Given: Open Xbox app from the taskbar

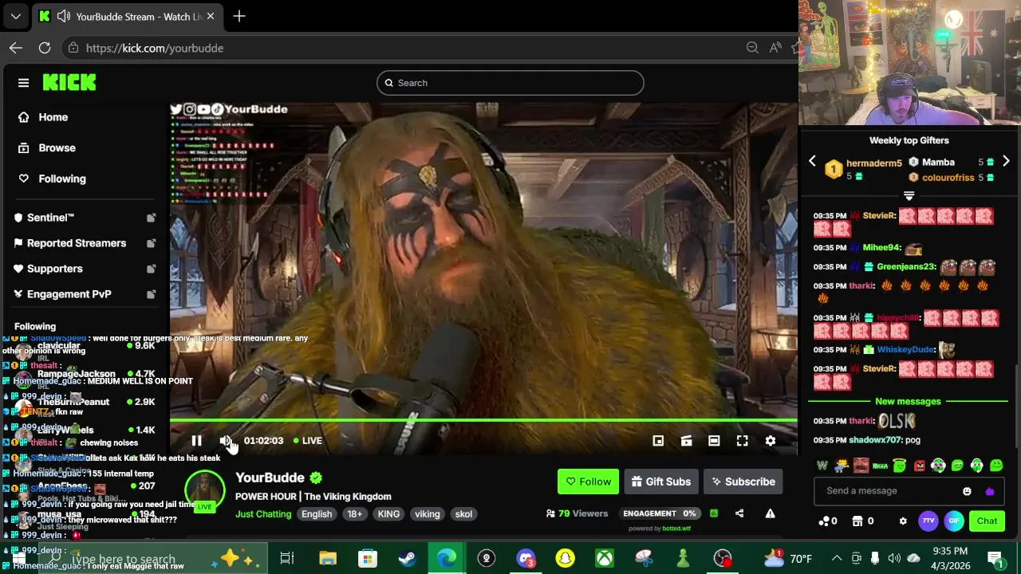Looking at the screenshot, I should click(x=604, y=559).
